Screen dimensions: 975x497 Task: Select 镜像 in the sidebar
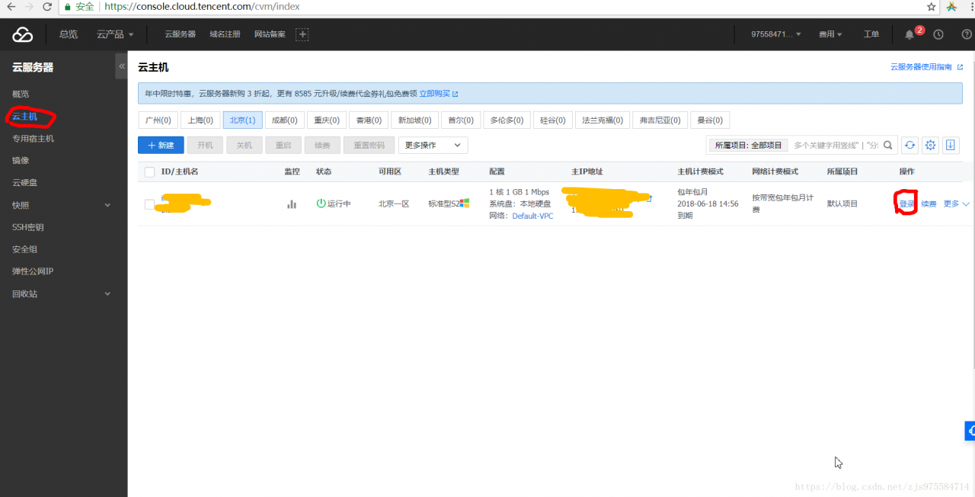tap(21, 161)
